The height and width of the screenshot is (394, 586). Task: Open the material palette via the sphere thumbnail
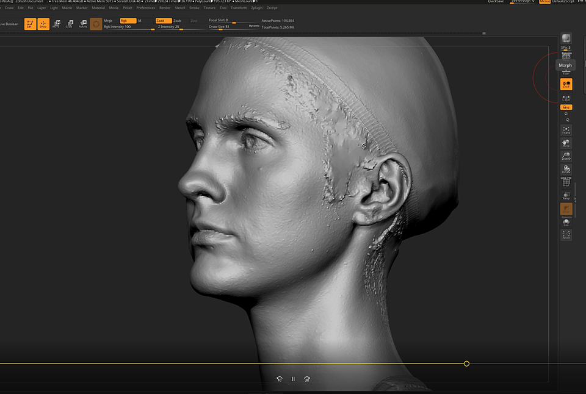click(96, 24)
